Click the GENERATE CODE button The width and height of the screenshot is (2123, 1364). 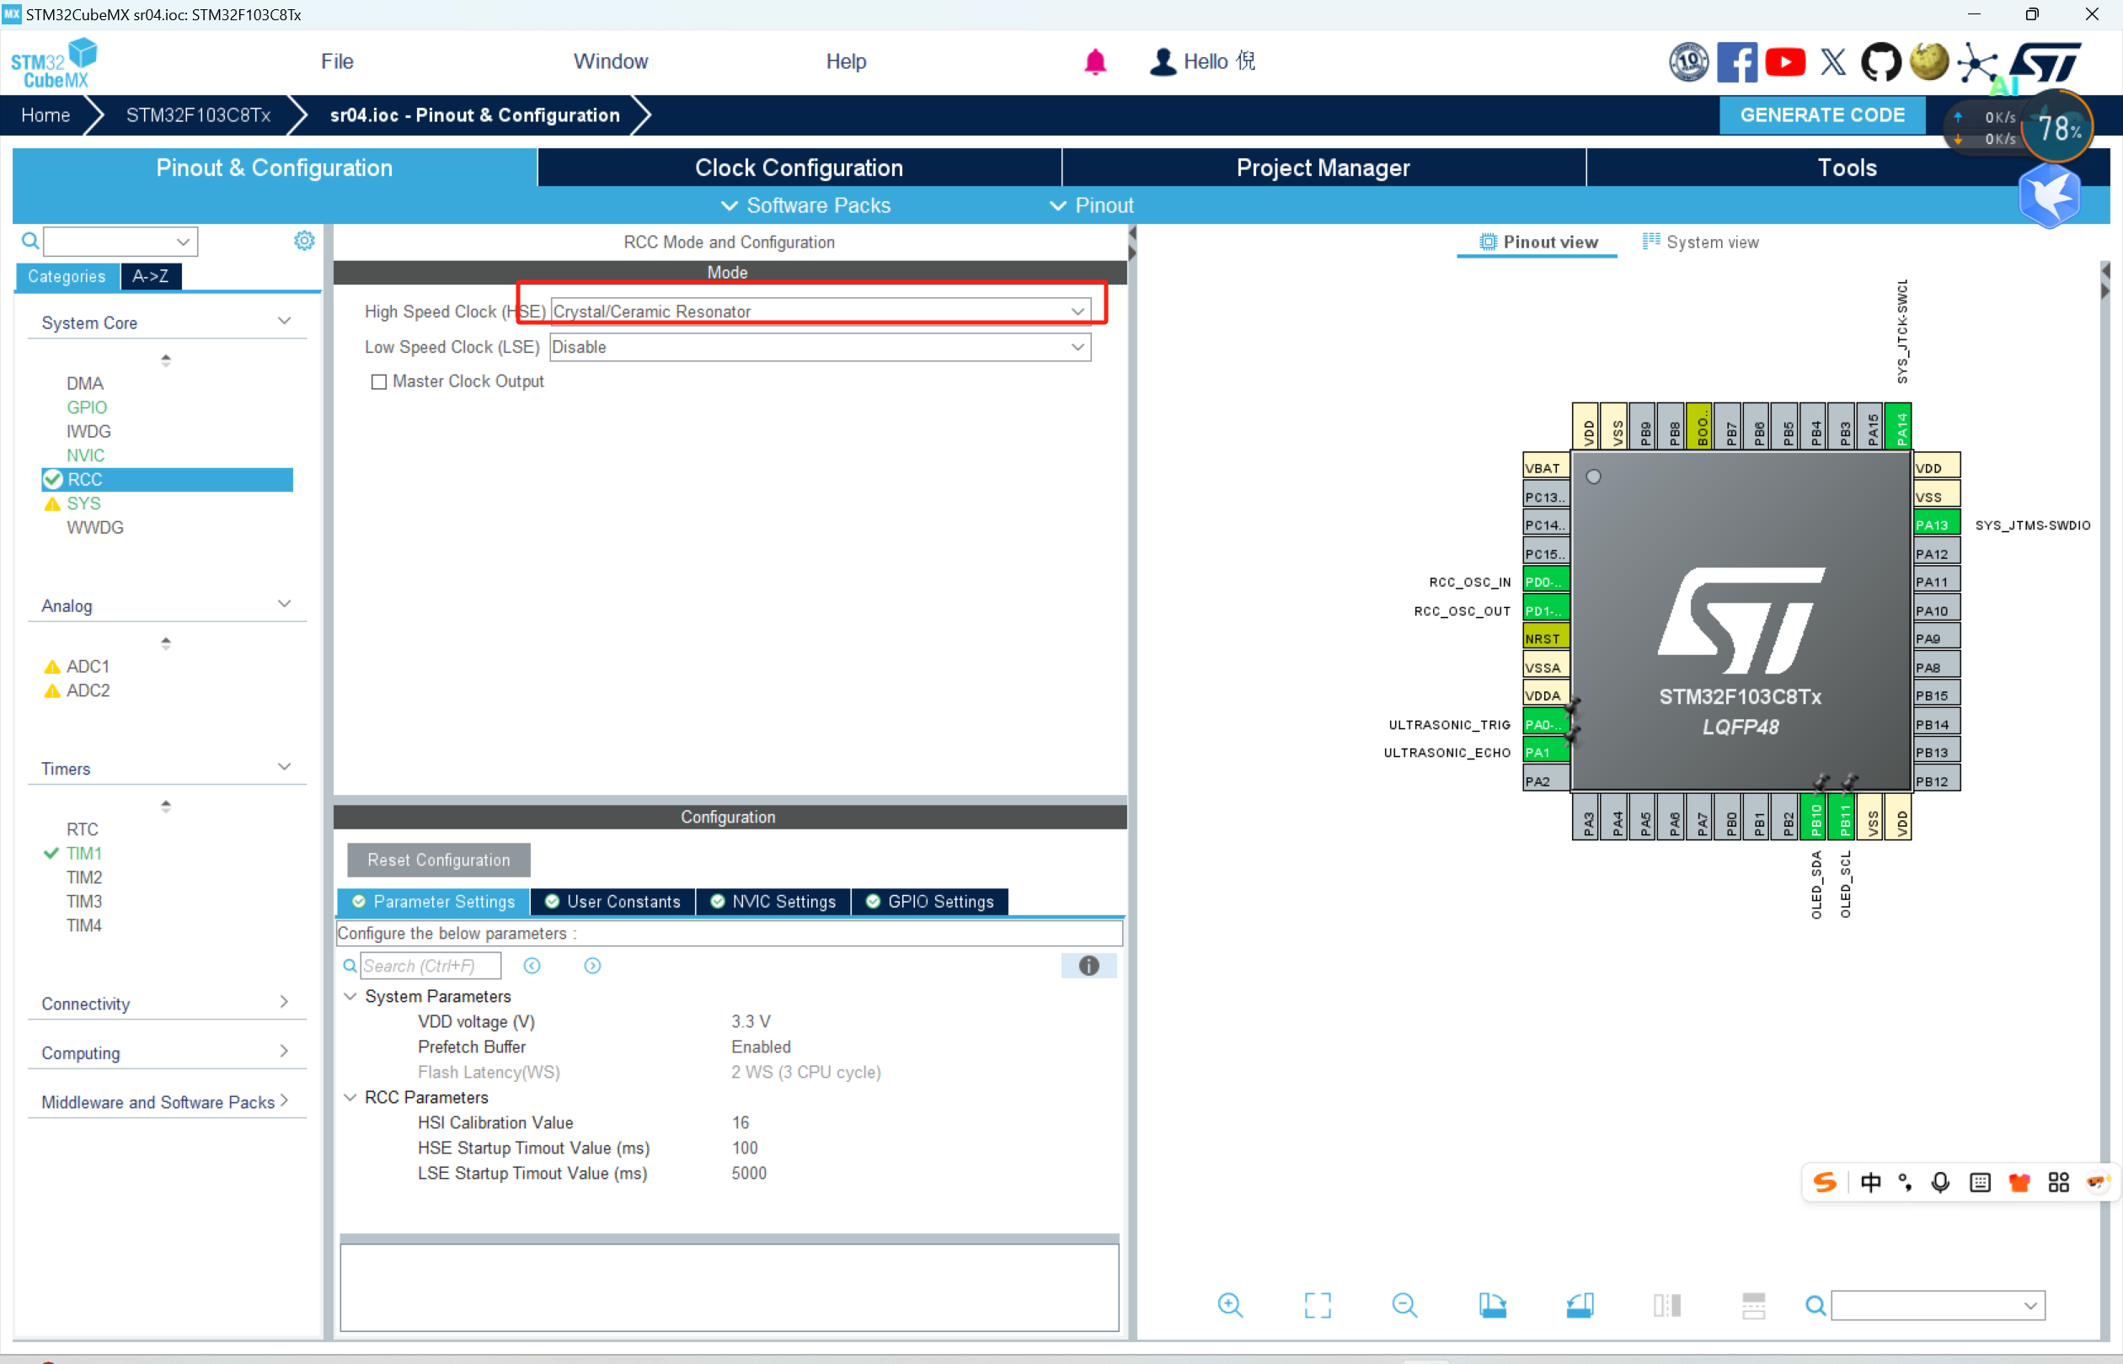[x=1821, y=115]
